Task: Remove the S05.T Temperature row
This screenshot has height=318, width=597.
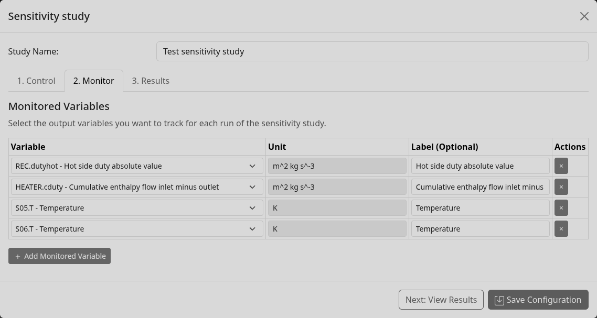Action: point(561,208)
